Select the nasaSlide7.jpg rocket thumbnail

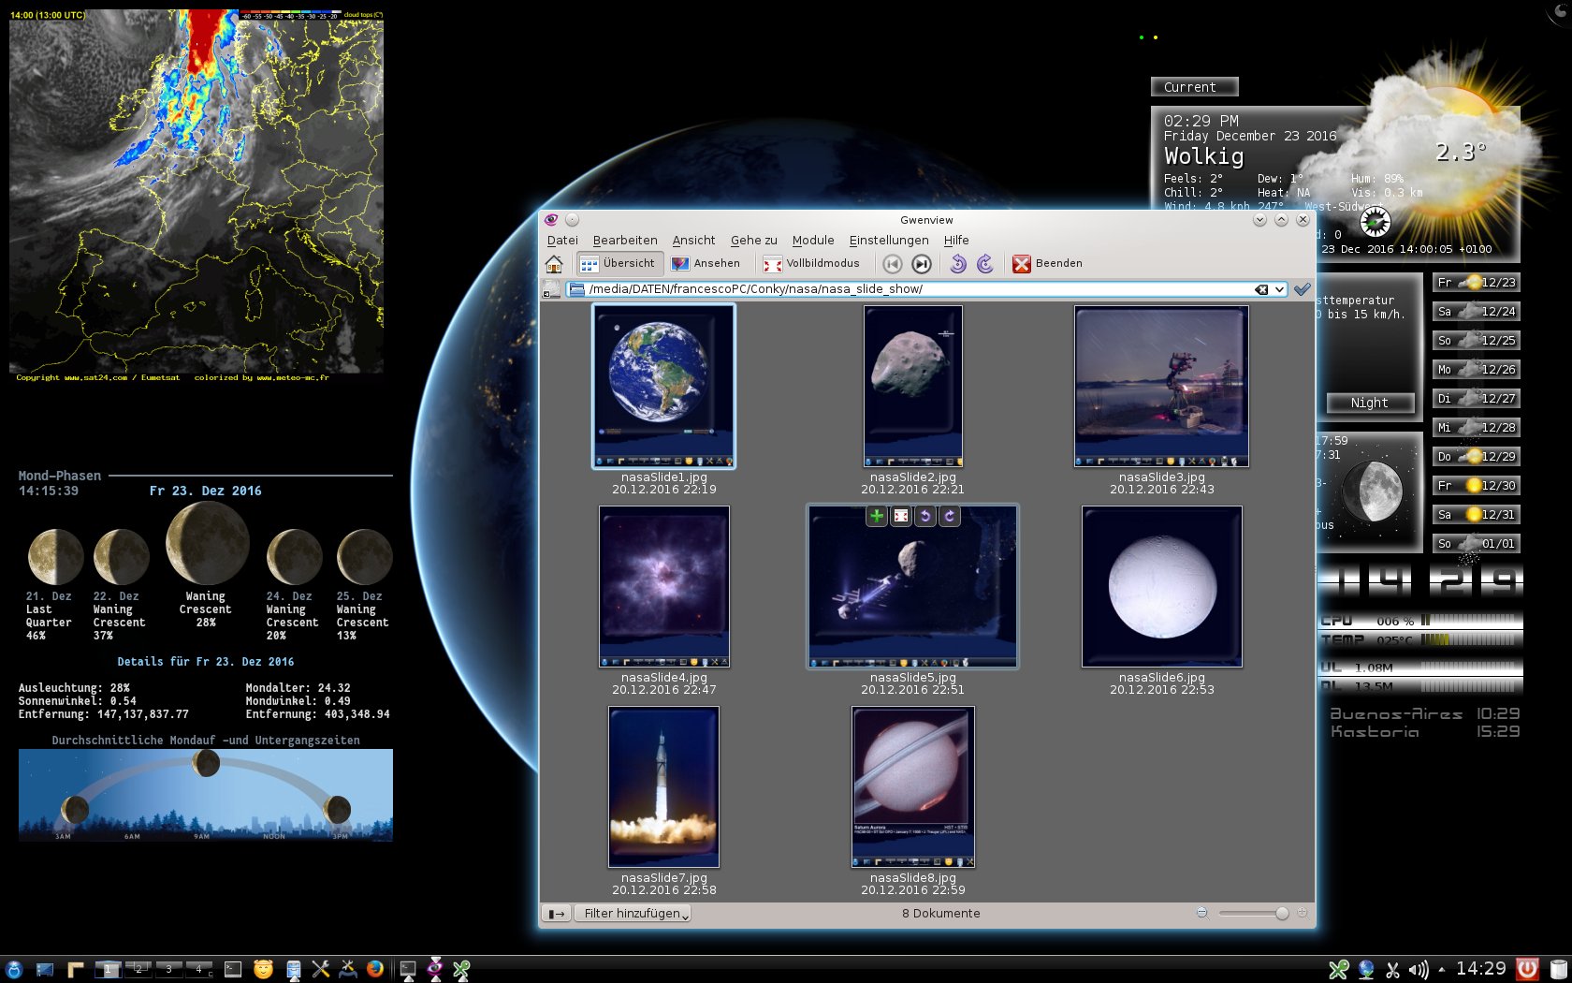663,787
